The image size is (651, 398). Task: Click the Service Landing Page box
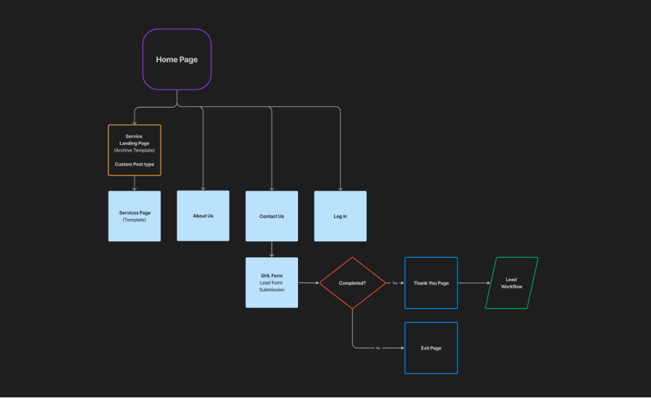135,150
